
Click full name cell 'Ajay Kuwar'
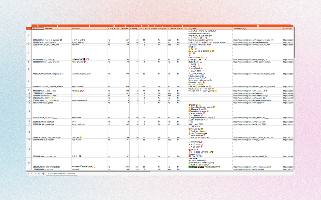pyautogui.click(x=90, y=140)
